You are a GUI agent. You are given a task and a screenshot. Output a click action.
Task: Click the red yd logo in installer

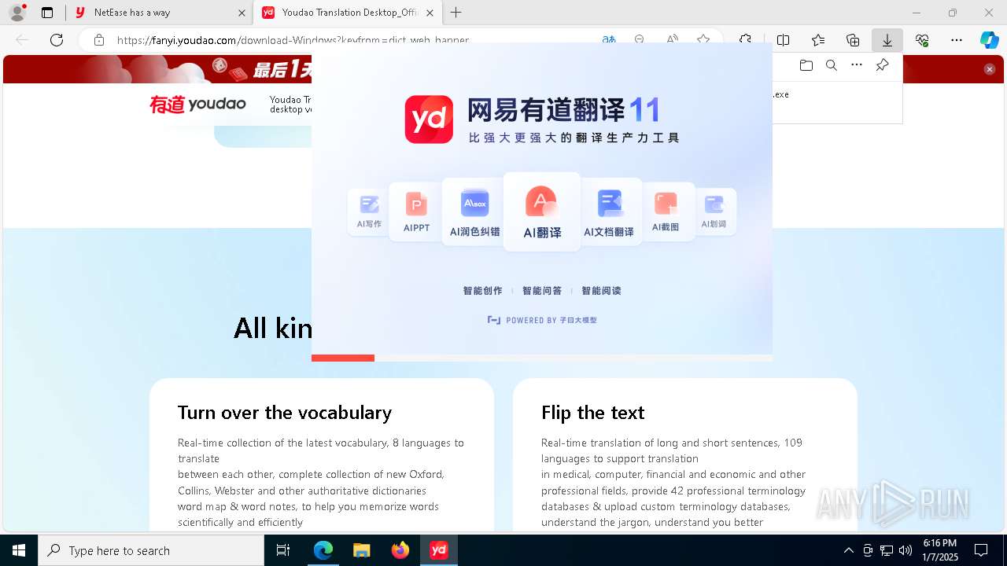tap(429, 119)
